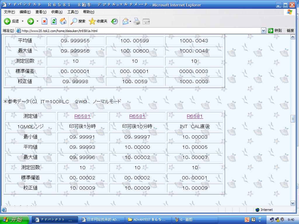Print the current page
This screenshot has width=299, height=224.
pos(137,21)
